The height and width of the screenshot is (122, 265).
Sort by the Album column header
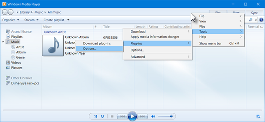[67, 26]
